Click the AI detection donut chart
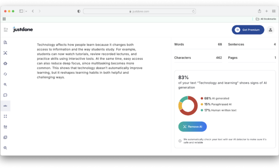The width and height of the screenshot is (279, 168). coord(188,105)
